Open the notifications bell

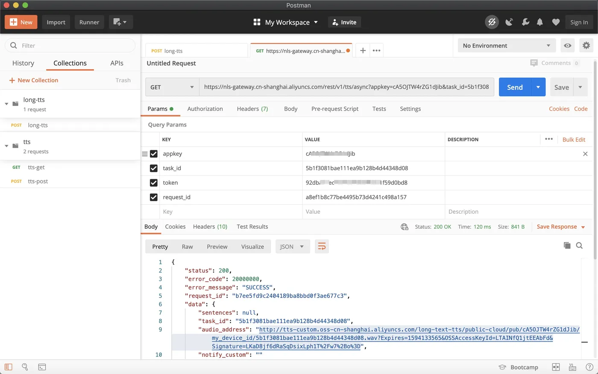click(x=540, y=22)
